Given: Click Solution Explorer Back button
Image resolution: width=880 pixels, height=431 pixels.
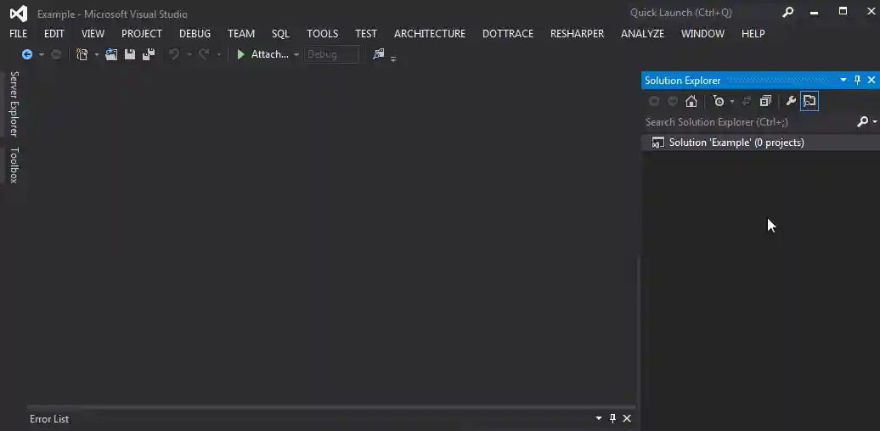Looking at the screenshot, I should [654, 101].
